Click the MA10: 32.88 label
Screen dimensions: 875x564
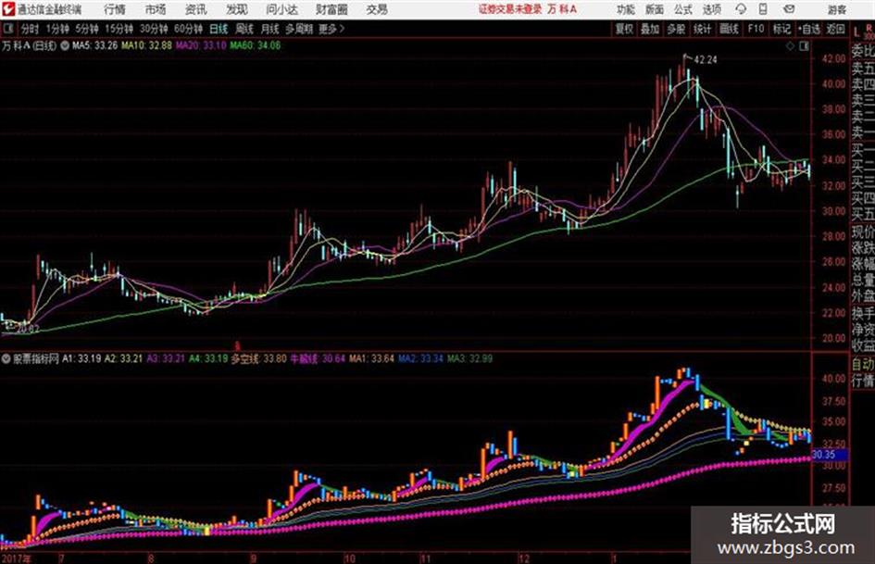147,45
